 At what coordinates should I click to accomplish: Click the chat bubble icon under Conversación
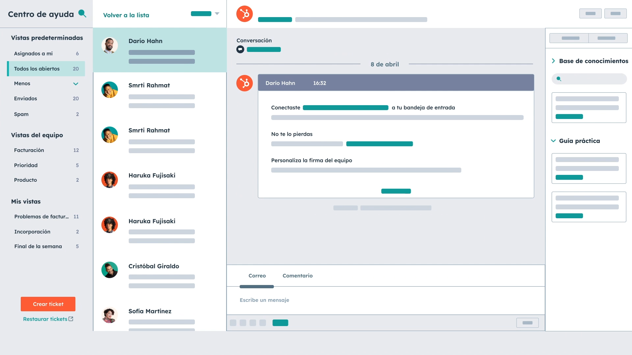pos(240,49)
